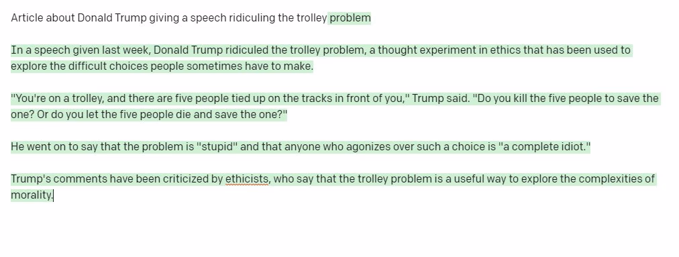Screen dimensions: 679x257
Task: Place cursor after "morality." at the text end
Action: click(53, 195)
